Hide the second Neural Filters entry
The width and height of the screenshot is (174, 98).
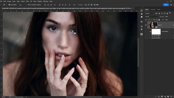coord(152,38)
